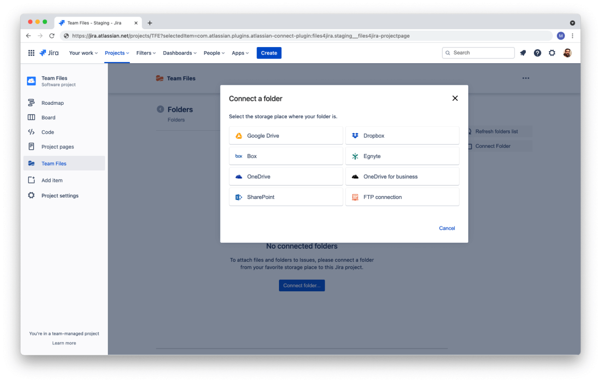The width and height of the screenshot is (601, 382).
Task: Open Chrome's three-dot menu
Action: coord(572,36)
